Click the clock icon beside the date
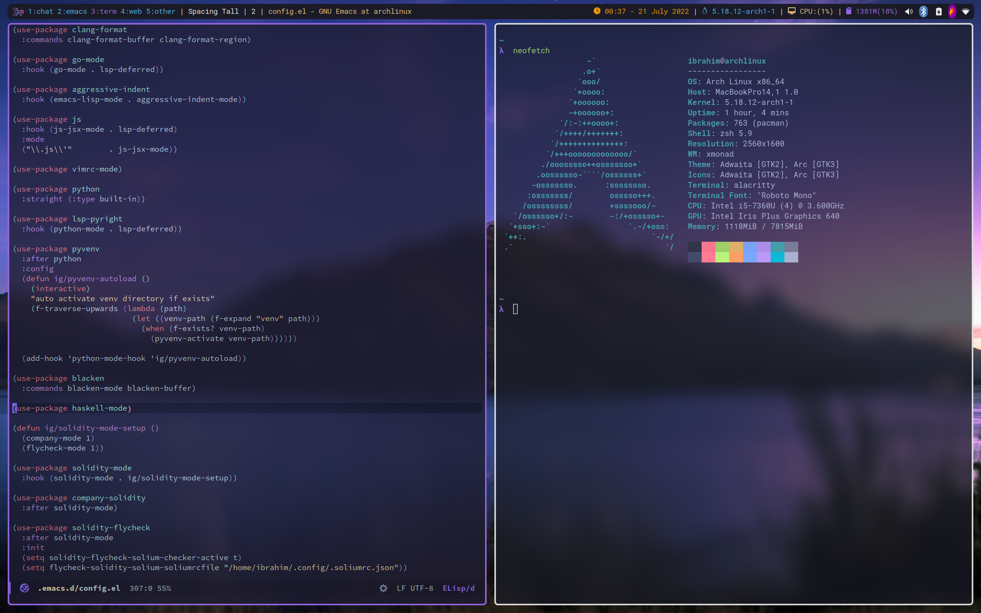The height and width of the screenshot is (613, 981). pyautogui.click(x=597, y=11)
